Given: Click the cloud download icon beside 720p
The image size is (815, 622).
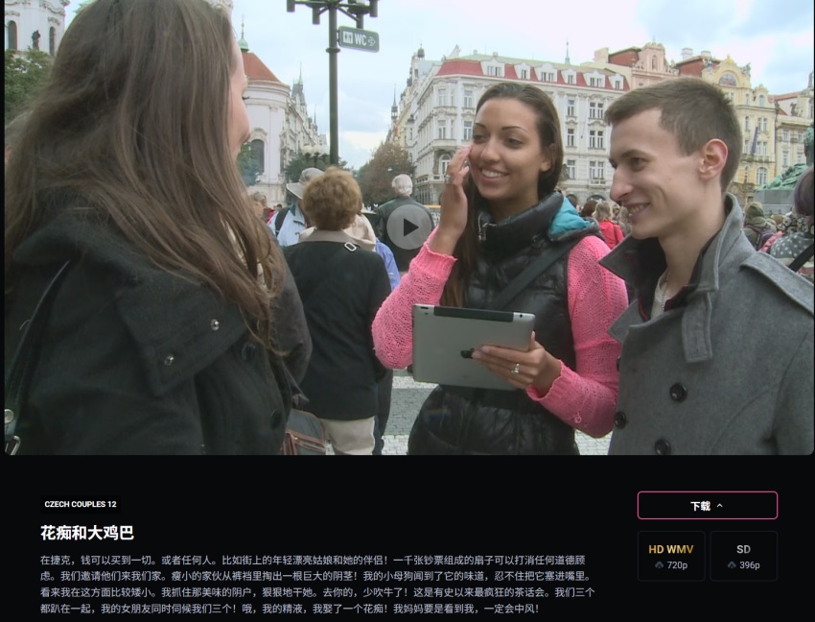Looking at the screenshot, I should tap(659, 565).
